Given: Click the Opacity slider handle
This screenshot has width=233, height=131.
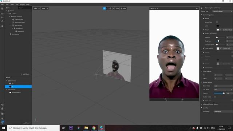Looking at the screenshot, I should (224, 93).
